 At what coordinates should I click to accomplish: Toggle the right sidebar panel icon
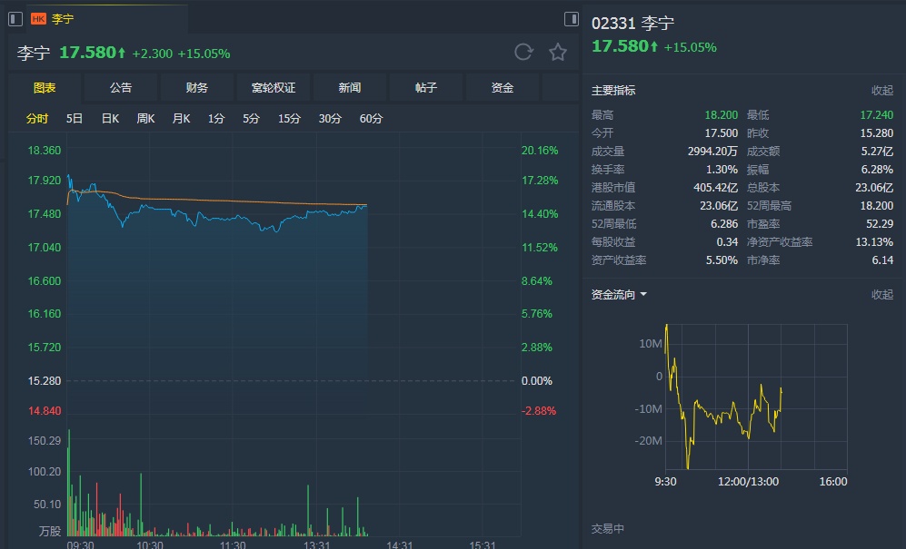[572, 18]
